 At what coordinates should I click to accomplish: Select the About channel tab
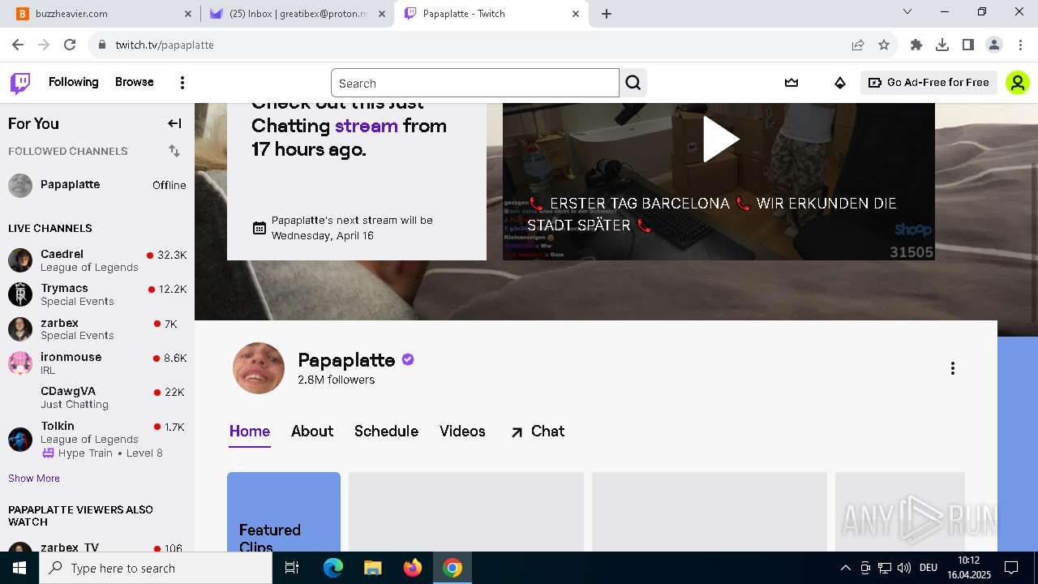click(x=312, y=432)
